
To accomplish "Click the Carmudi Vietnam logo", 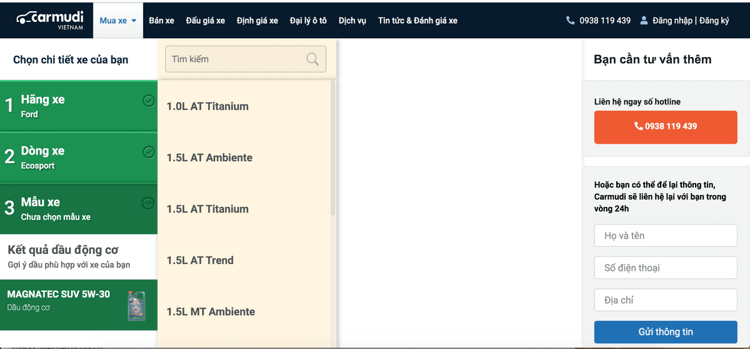I will 48,20.
